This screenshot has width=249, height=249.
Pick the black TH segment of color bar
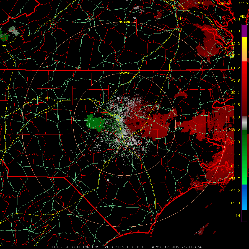(244, 216)
